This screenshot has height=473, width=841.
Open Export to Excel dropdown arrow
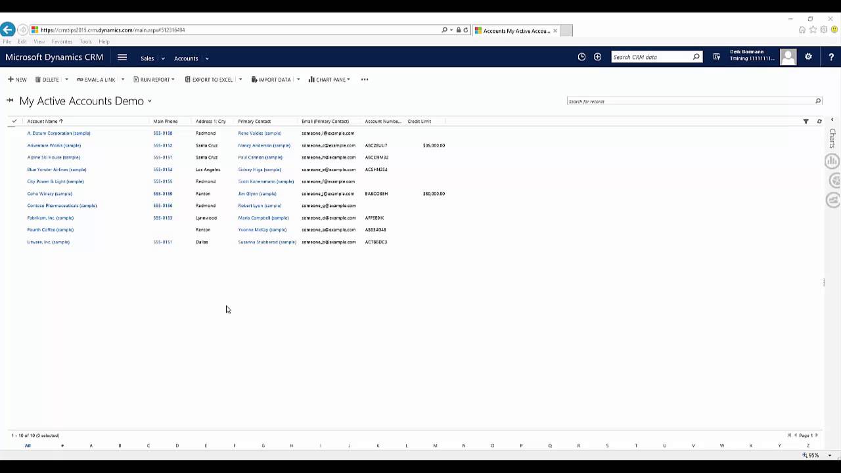click(240, 79)
